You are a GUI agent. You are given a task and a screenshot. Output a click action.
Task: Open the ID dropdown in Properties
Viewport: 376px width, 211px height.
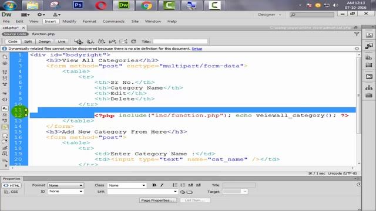coord(65,192)
